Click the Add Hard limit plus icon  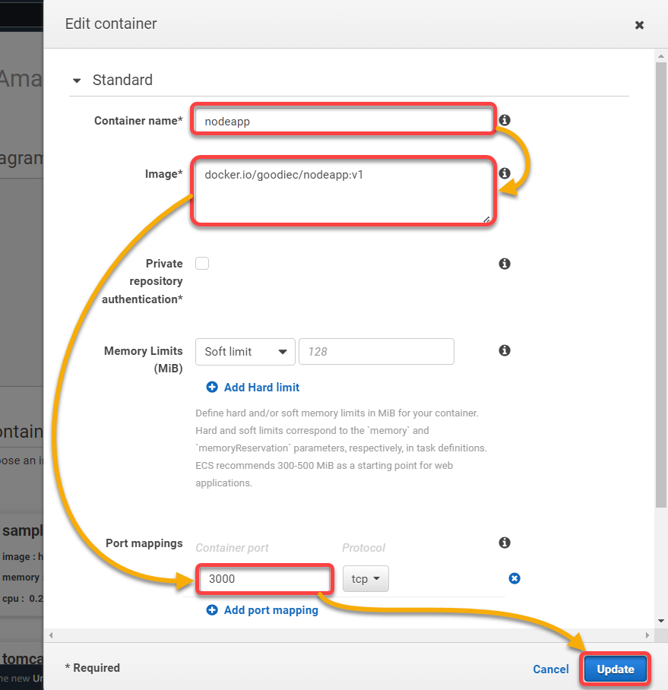[x=212, y=387]
